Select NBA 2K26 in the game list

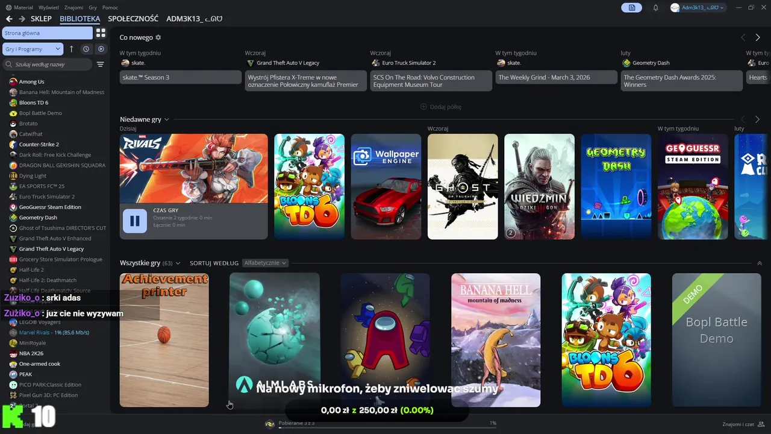31,353
